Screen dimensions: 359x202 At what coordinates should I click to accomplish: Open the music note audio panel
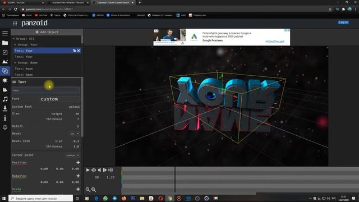tap(5, 99)
